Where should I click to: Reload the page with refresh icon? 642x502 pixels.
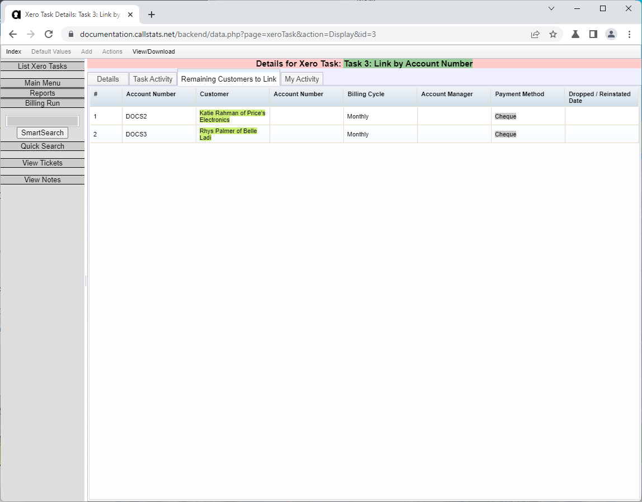[49, 34]
